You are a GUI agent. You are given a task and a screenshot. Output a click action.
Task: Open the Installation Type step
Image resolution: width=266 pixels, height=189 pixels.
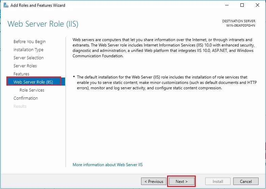(28, 50)
